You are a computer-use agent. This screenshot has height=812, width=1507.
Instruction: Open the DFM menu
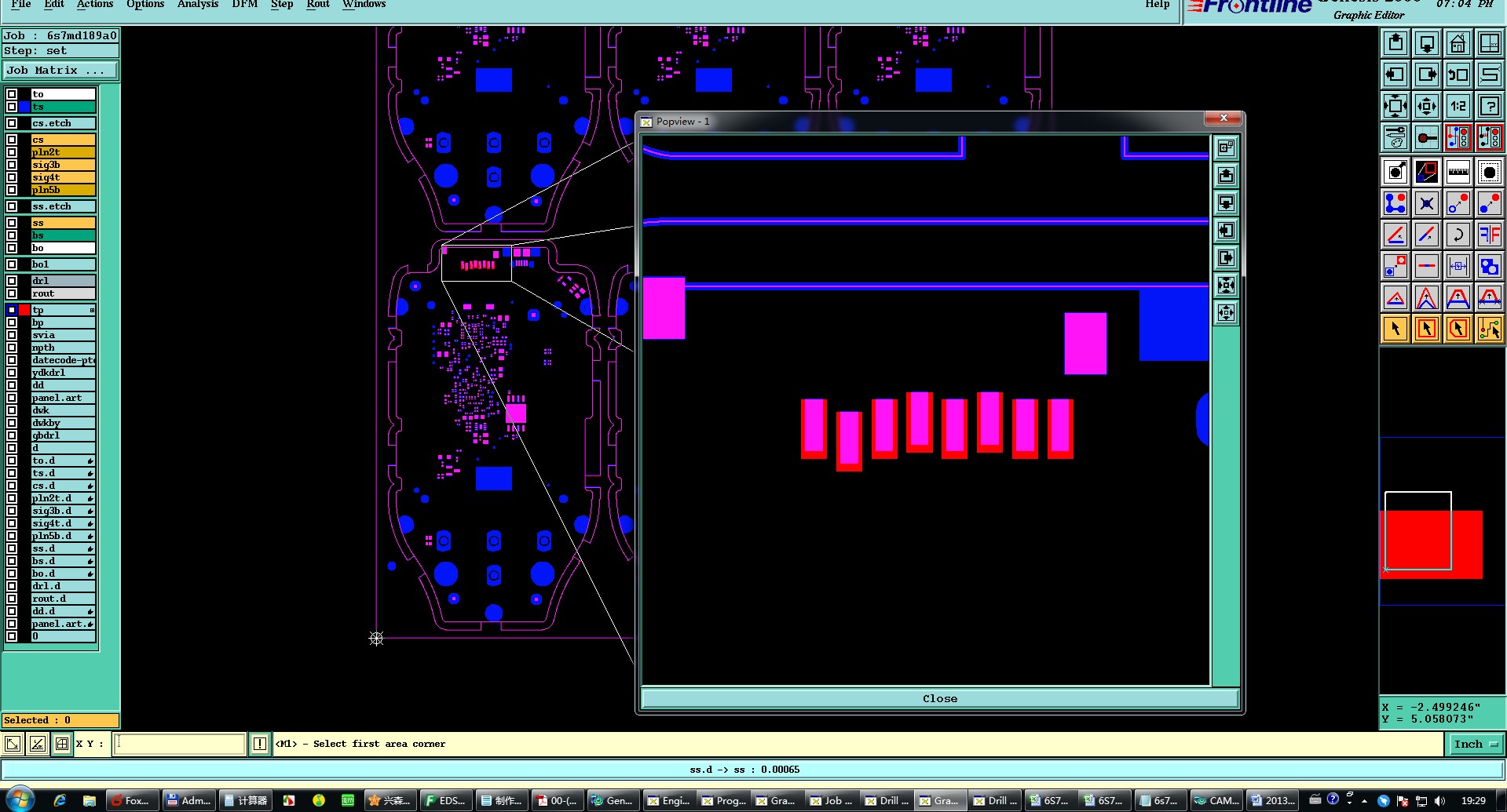click(x=245, y=4)
